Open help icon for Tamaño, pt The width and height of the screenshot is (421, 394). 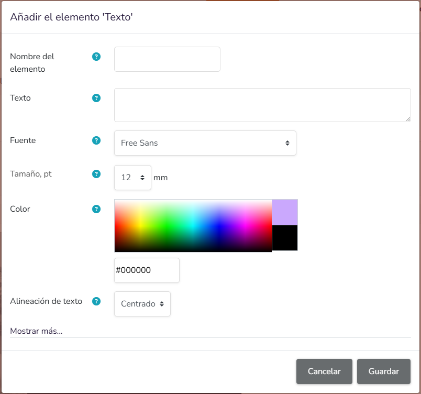click(96, 174)
